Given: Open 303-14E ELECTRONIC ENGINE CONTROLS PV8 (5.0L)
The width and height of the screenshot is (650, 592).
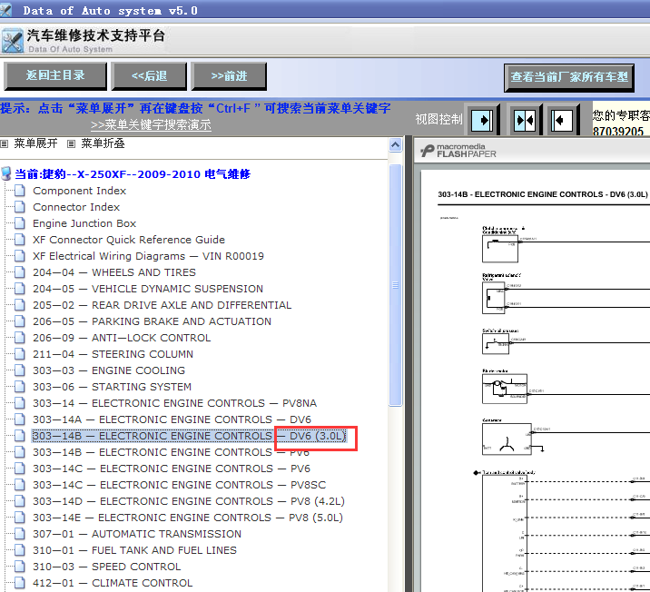Looking at the screenshot, I should [x=188, y=518].
